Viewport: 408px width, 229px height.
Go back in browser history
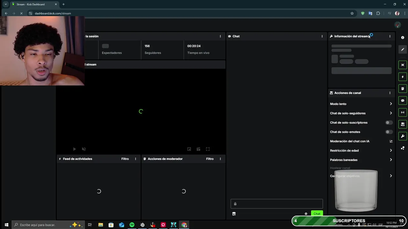coord(6,13)
